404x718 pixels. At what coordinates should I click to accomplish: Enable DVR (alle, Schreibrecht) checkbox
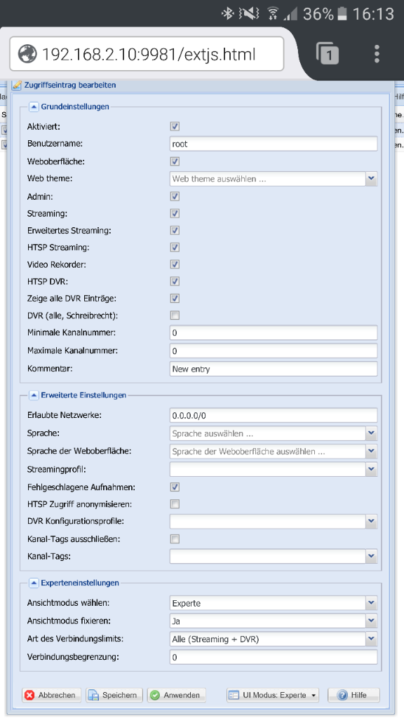tap(175, 315)
